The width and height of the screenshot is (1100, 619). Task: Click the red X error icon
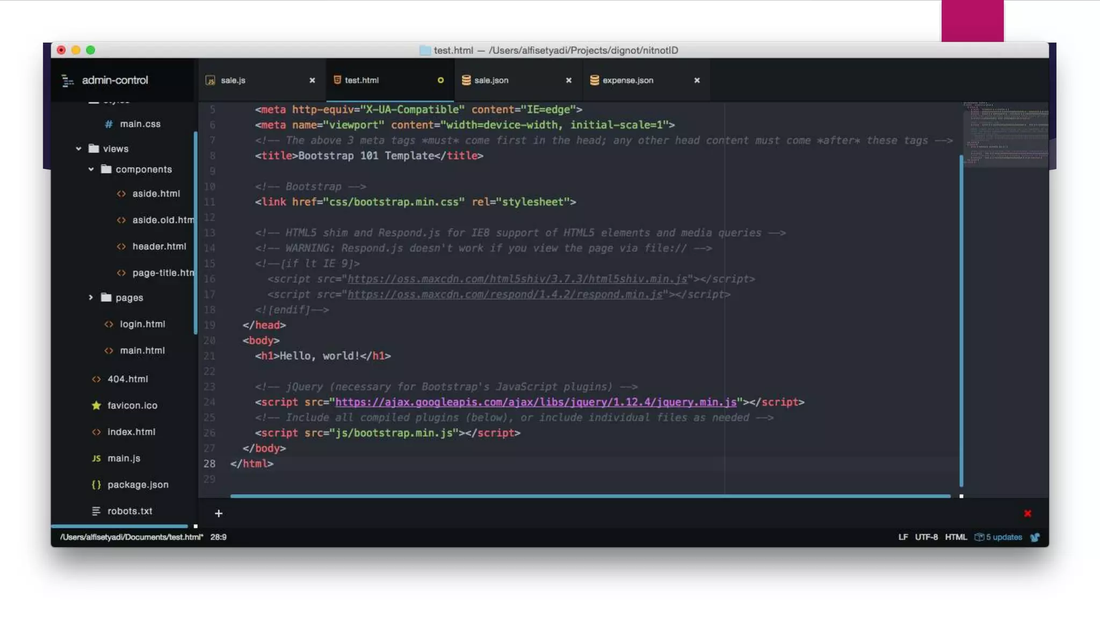tap(1027, 514)
